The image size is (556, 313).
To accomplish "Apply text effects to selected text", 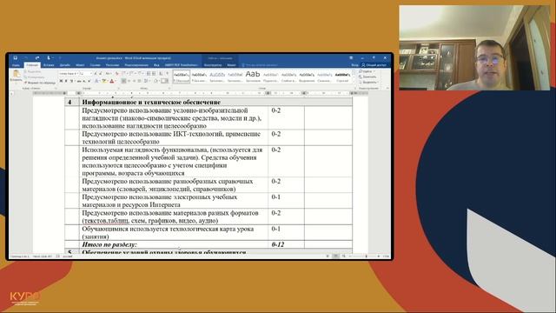I will point(96,81).
